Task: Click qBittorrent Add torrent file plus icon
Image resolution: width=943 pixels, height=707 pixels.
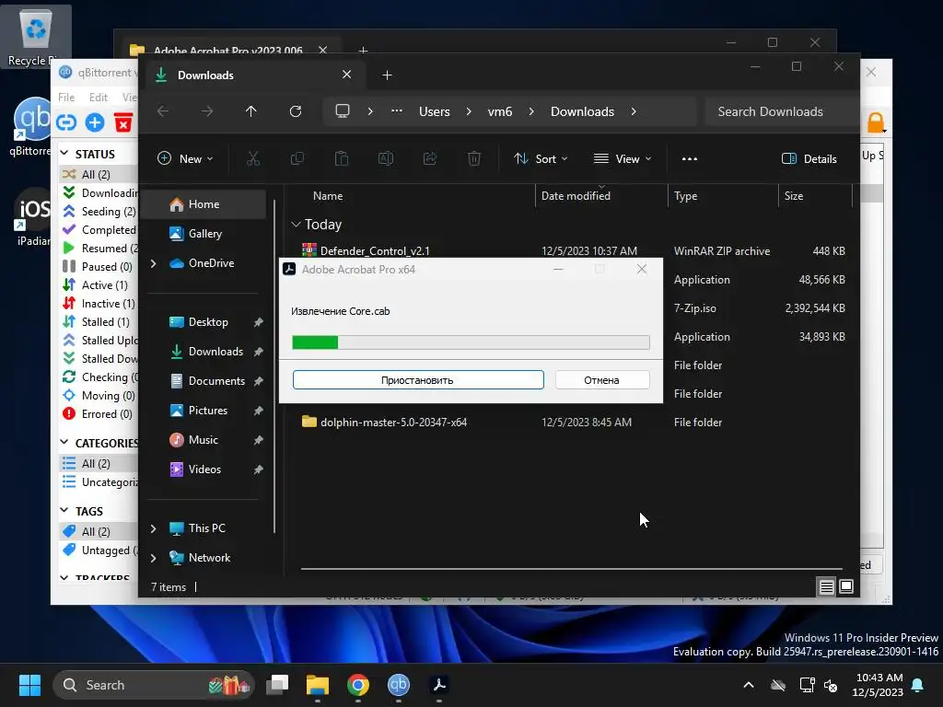Action: click(x=95, y=122)
